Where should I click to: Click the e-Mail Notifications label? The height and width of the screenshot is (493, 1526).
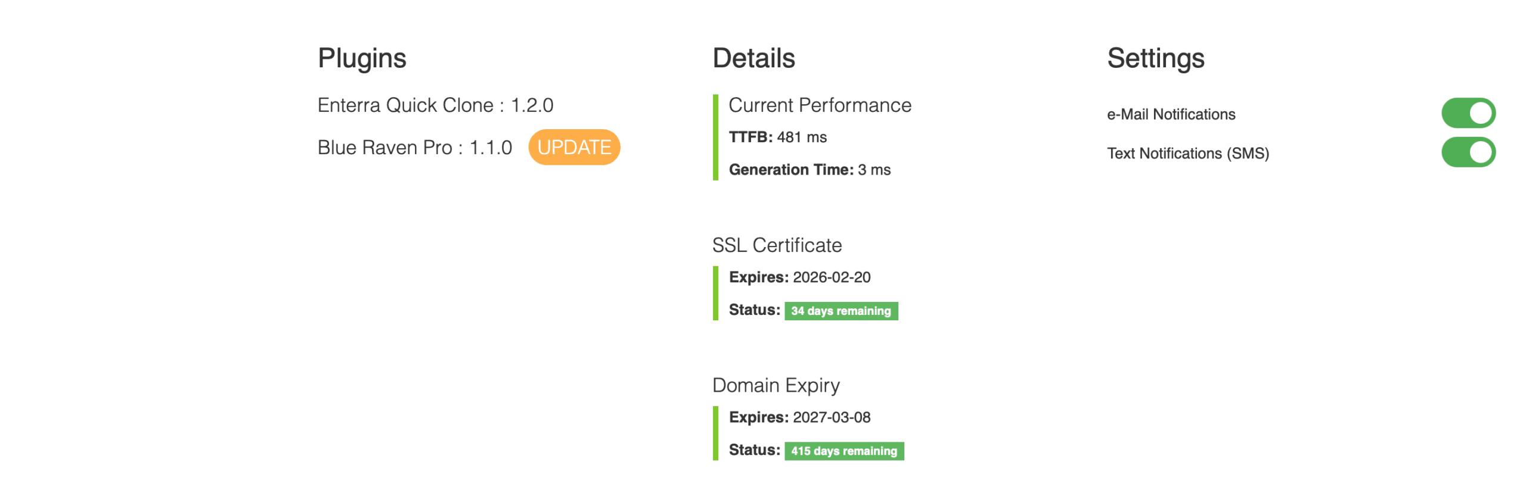1171,114
